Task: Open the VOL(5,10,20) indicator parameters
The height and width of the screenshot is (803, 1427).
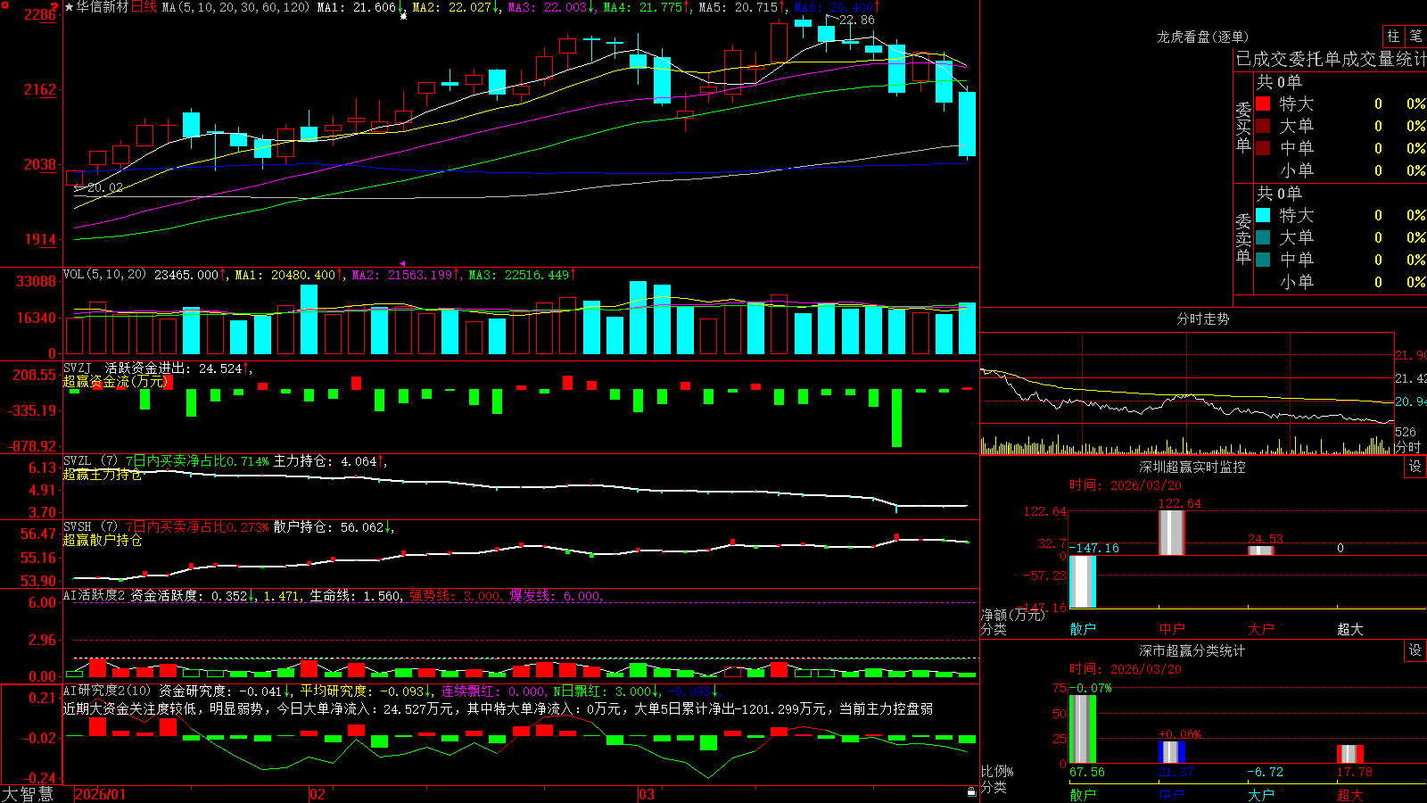Action: (x=104, y=275)
